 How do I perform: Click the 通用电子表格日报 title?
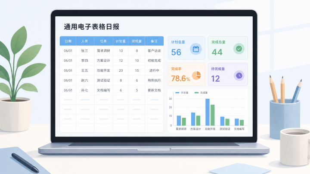tap(92, 27)
